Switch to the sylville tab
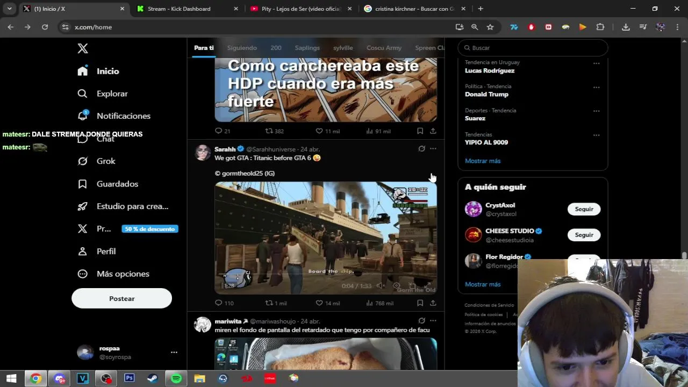This screenshot has width=688, height=387. [x=343, y=48]
